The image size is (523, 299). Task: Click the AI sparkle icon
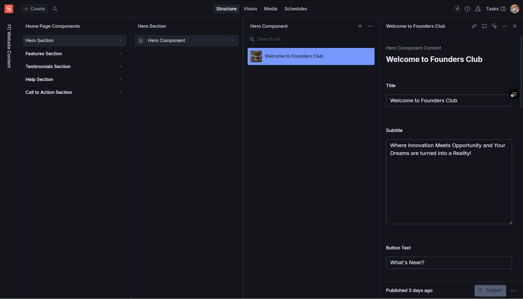click(494, 26)
